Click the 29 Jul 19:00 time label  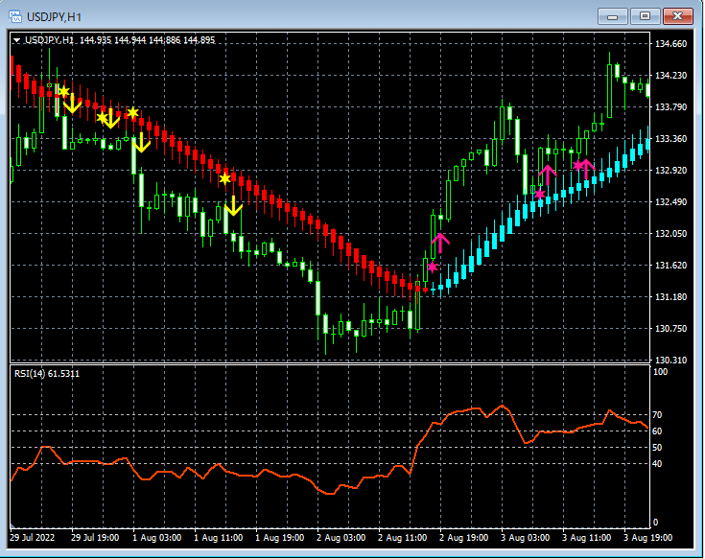coord(95,538)
